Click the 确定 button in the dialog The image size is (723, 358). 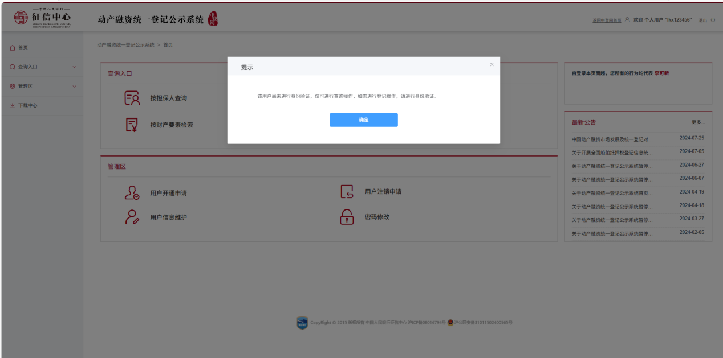[364, 120]
